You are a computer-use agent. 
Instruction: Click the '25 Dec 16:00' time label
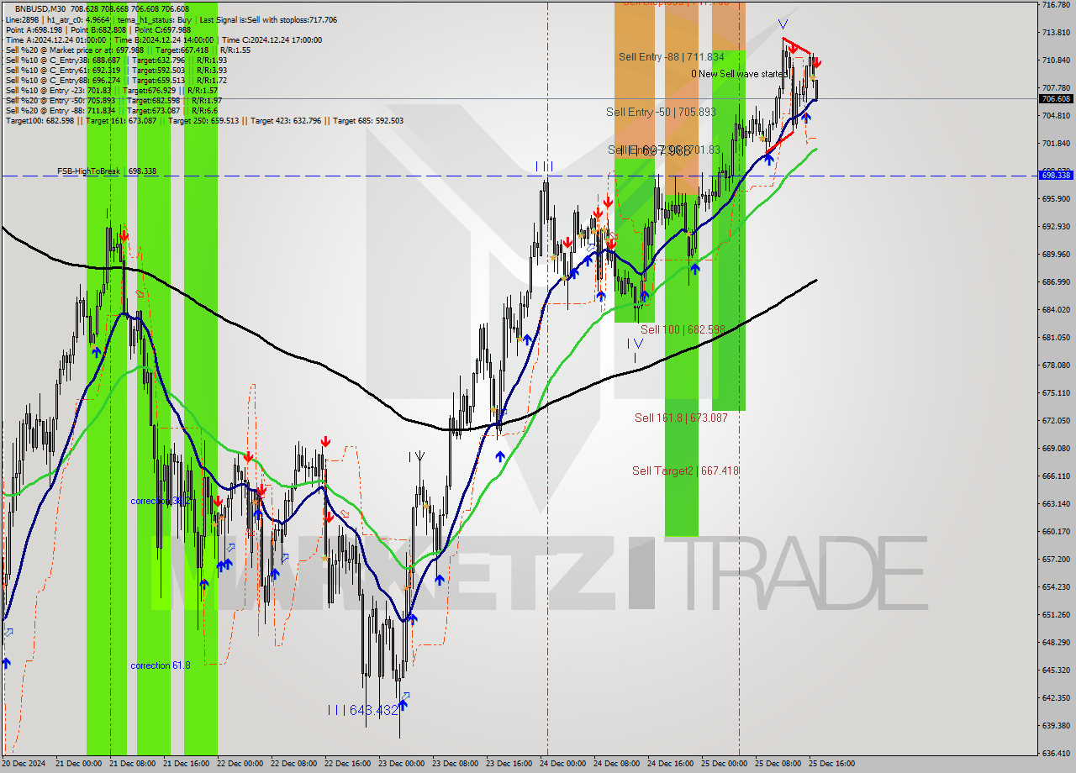pos(832,764)
